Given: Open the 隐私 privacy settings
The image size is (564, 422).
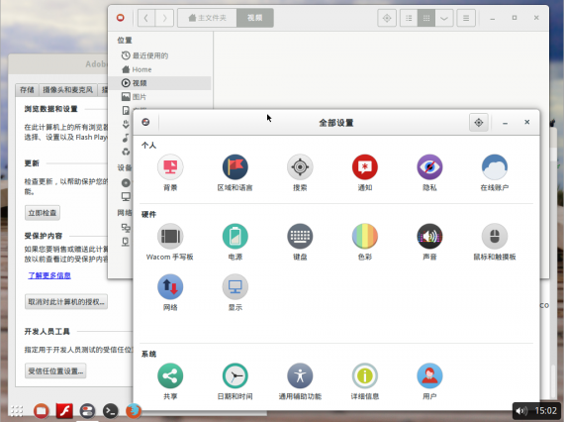Looking at the screenshot, I should (429, 167).
